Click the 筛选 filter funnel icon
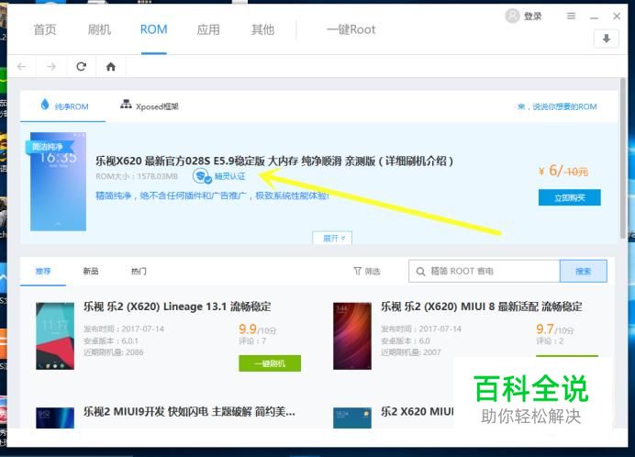This screenshot has width=635, height=457. [357, 271]
